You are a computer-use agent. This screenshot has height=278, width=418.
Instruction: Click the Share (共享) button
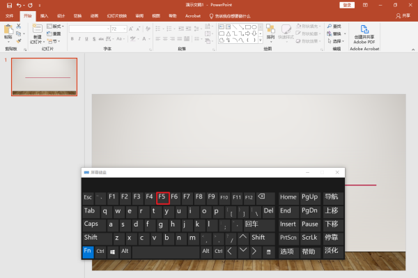point(403,16)
